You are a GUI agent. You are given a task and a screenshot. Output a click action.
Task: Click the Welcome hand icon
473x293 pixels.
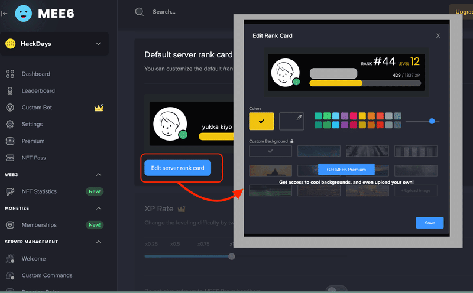(x=10, y=259)
